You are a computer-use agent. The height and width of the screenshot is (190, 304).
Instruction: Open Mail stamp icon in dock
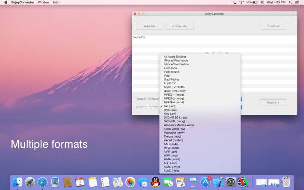tap(55, 182)
